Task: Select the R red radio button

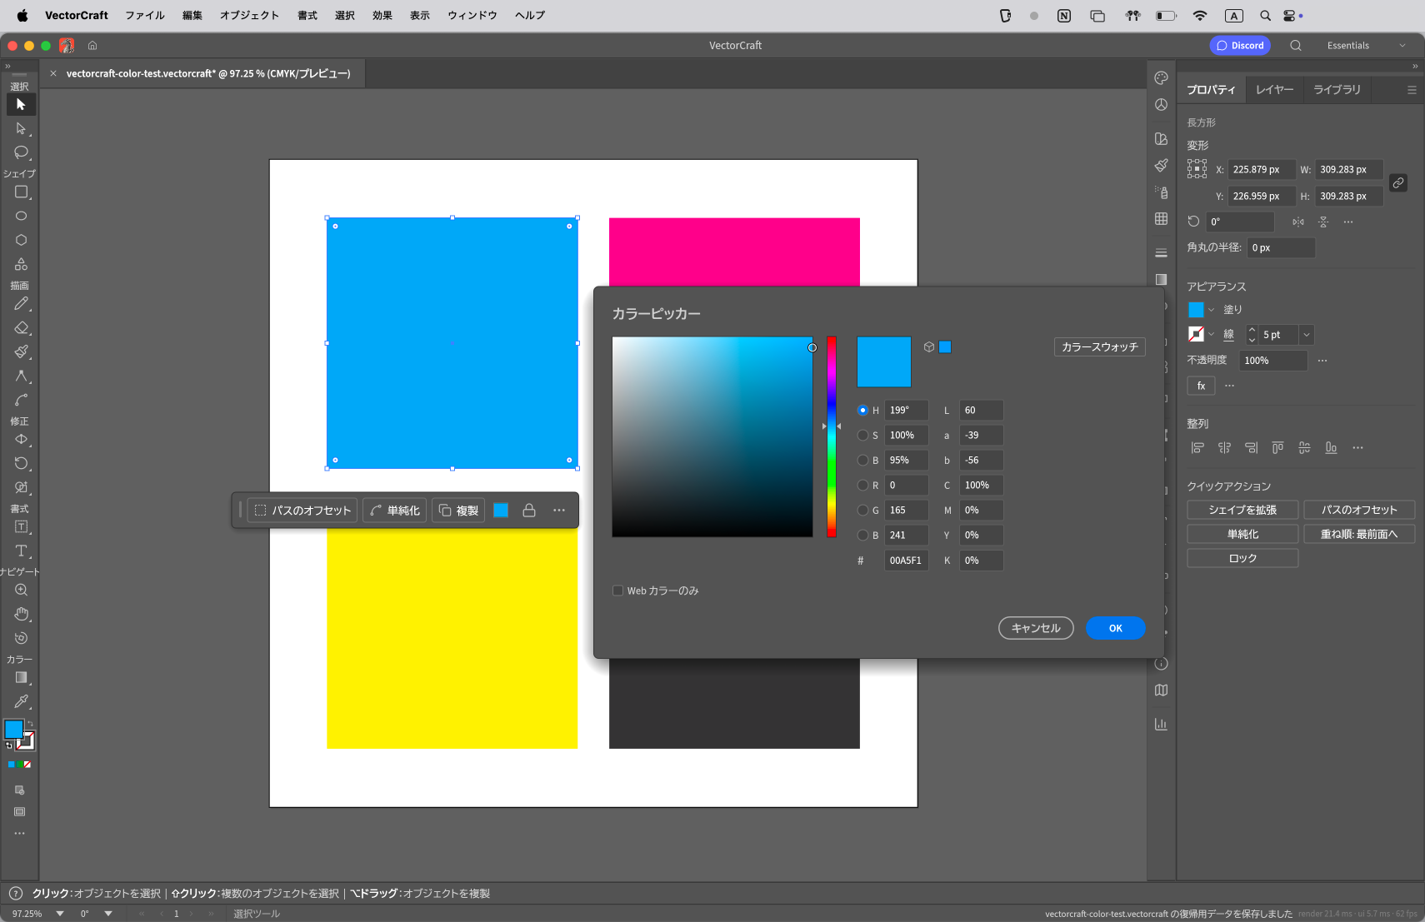Action: click(862, 485)
